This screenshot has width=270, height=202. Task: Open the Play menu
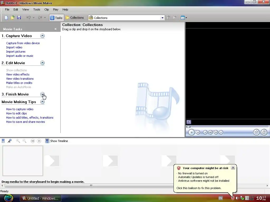click(56, 10)
